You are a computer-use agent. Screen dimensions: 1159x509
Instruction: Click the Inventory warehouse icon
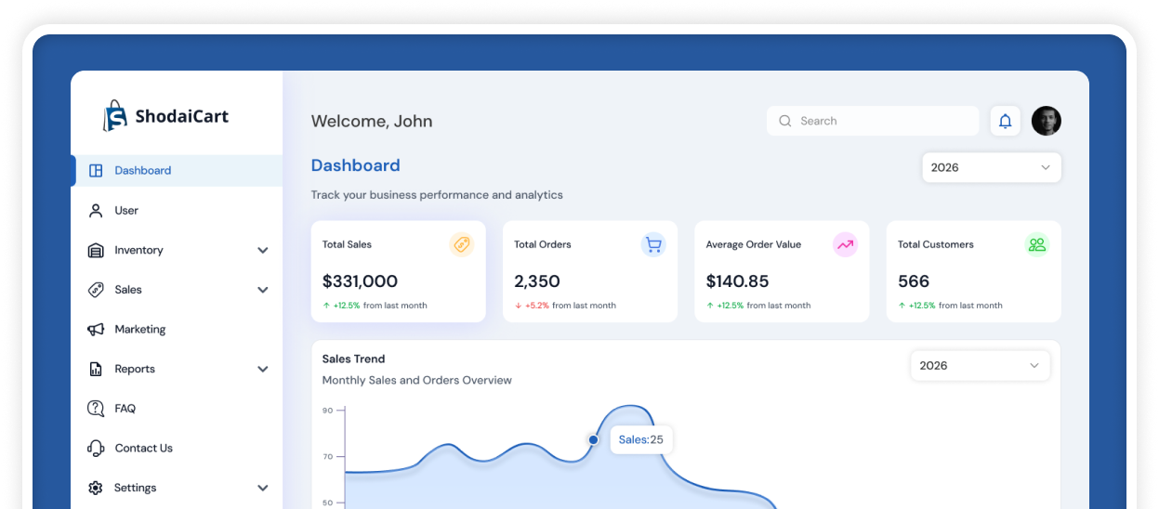click(96, 251)
